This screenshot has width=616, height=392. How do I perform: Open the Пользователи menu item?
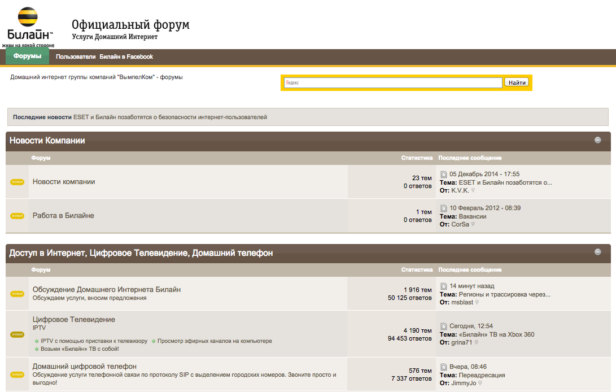[x=76, y=56]
